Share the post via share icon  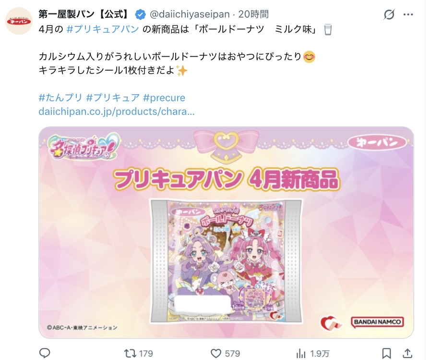407,353
